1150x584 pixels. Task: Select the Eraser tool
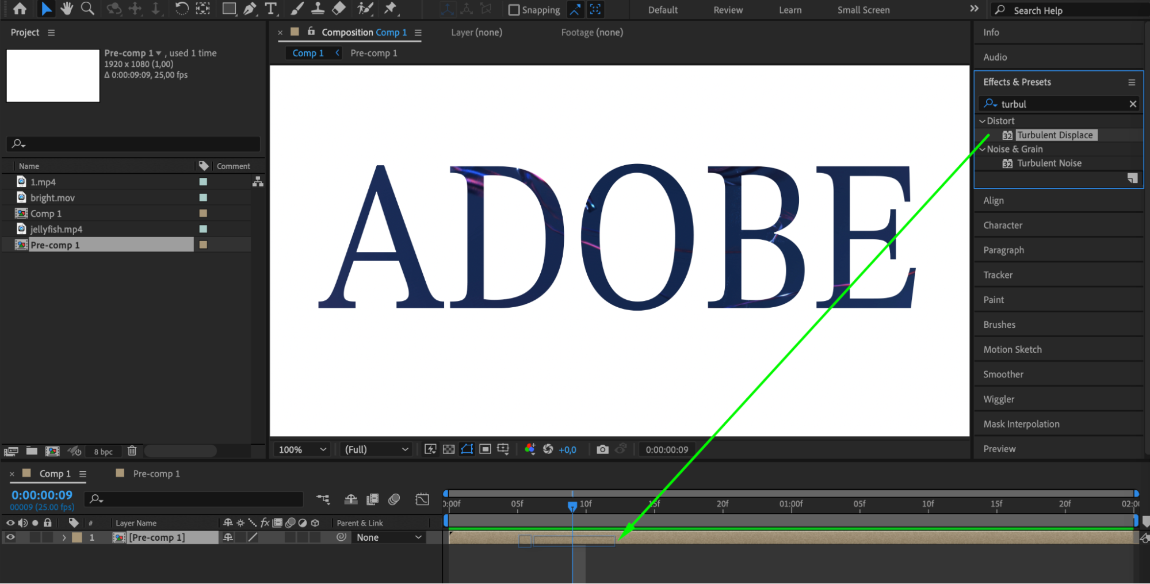(x=339, y=9)
